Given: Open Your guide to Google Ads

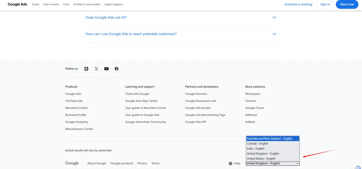Looking at the screenshot, I should (x=142, y=115).
